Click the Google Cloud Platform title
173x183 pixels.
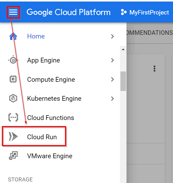pyautogui.click(x=68, y=12)
